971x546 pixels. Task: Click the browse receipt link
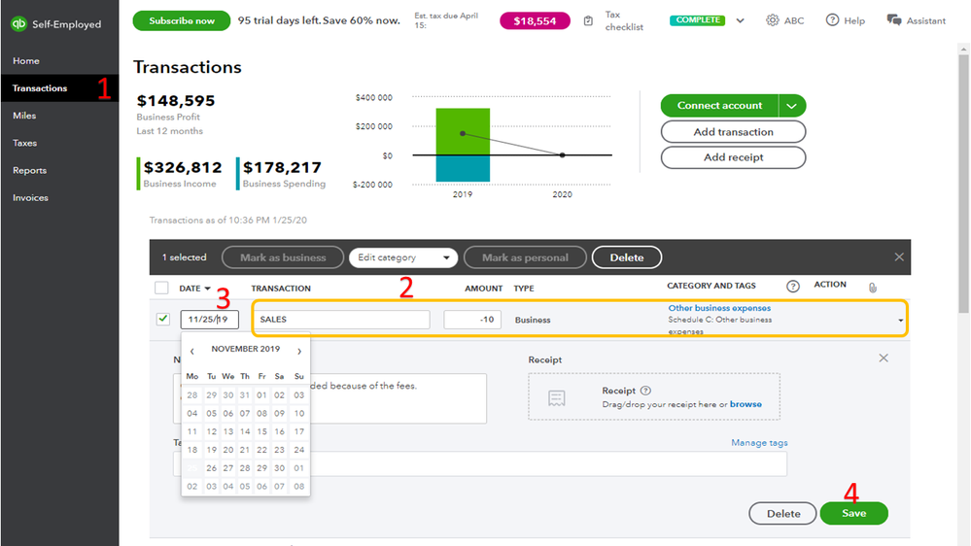pos(746,404)
